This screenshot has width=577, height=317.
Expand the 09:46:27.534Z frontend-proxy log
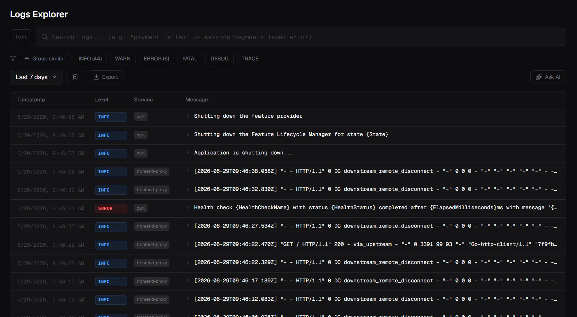pyautogui.click(x=188, y=226)
